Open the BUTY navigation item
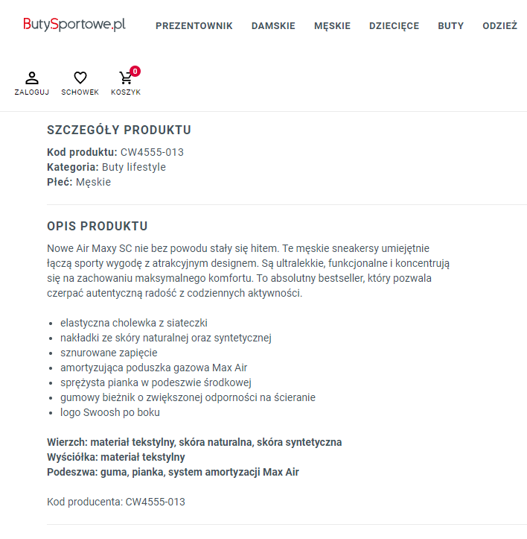The image size is (527, 539). pyautogui.click(x=451, y=26)
